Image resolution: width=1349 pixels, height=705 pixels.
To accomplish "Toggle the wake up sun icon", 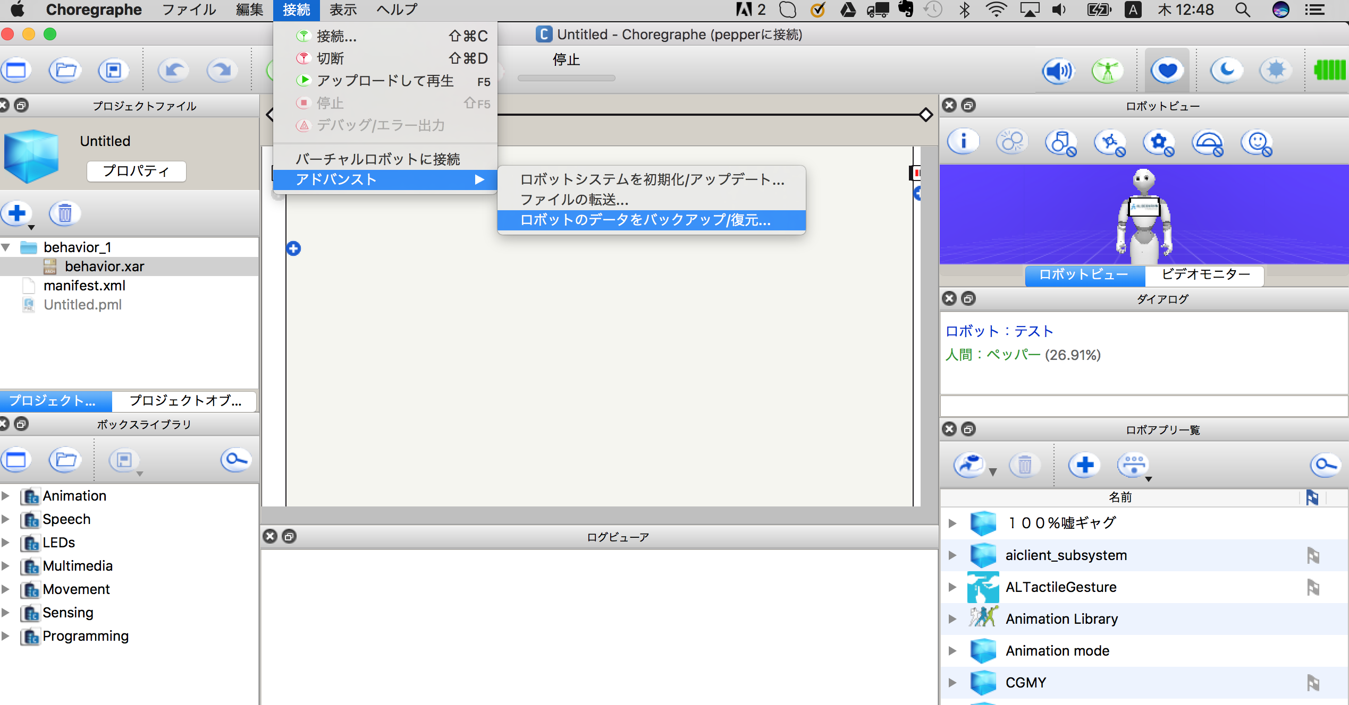I will click(1276, 70).
